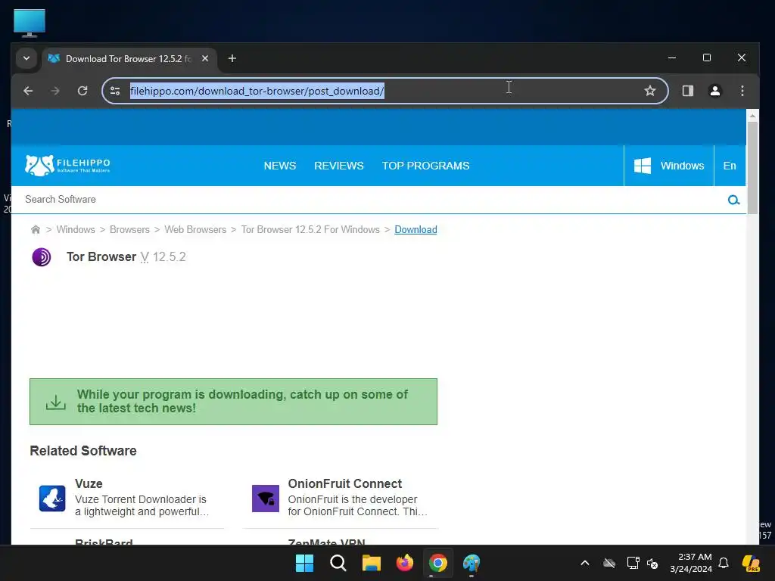Open the Vuze program icon
775x581 pixels.
click(52, 498)
